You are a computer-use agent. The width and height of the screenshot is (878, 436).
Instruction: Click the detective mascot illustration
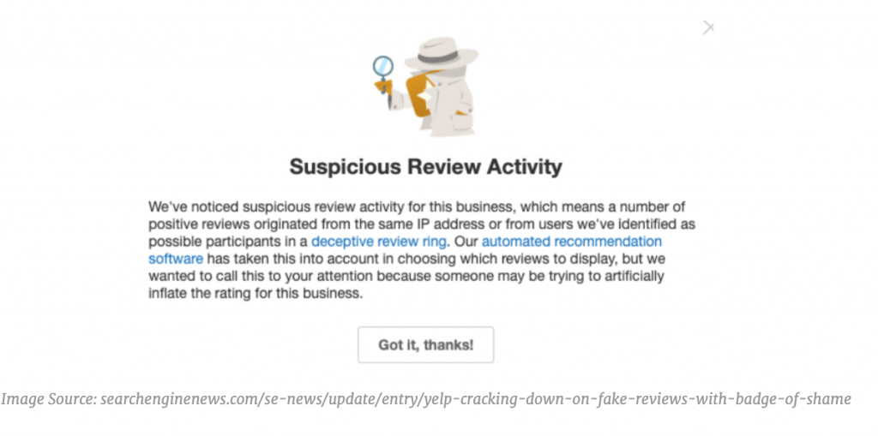tap(426, 87)
